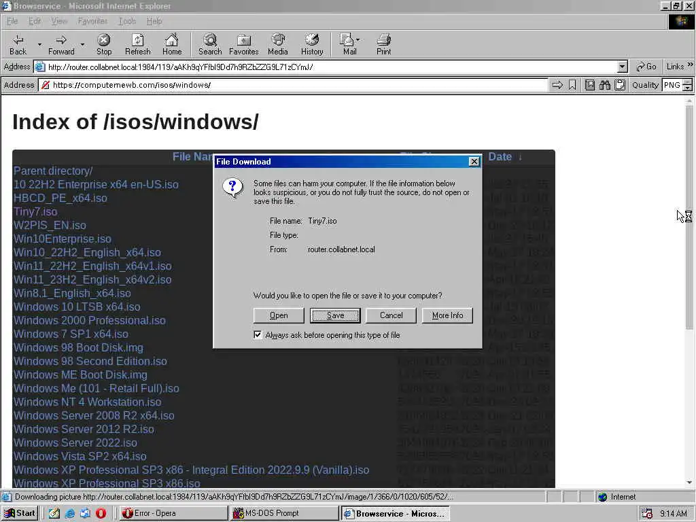Screen dimensions: 696x522
Task: Open the Tools menu
Action: [x=127, y=21]
